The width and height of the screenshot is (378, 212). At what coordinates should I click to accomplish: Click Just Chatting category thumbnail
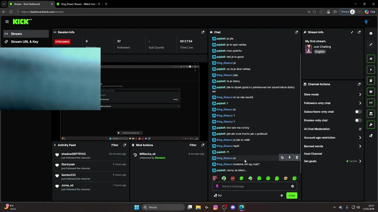[309, 49]
